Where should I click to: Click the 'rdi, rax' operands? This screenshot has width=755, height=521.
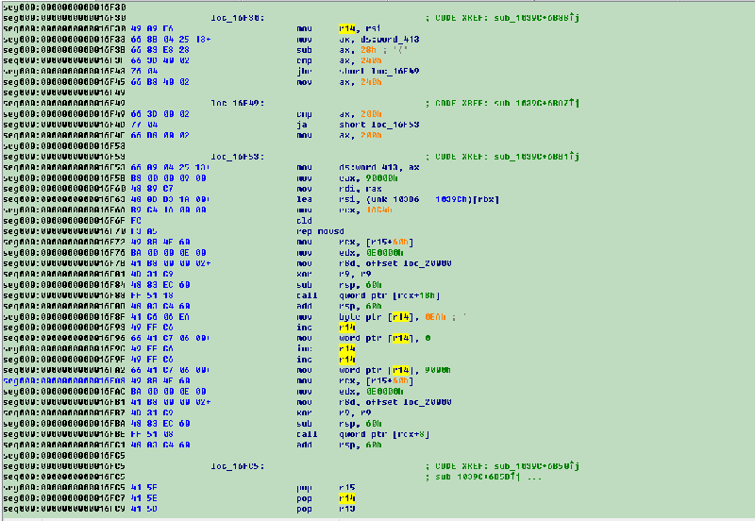tap(361, 189)
